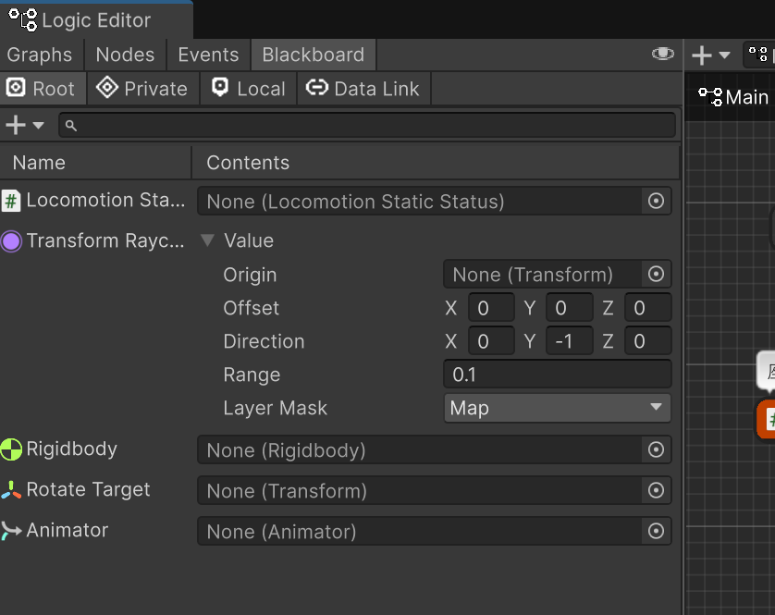
Task: Open object picker for Rotate Target field
Action: (x=656, y=491)
